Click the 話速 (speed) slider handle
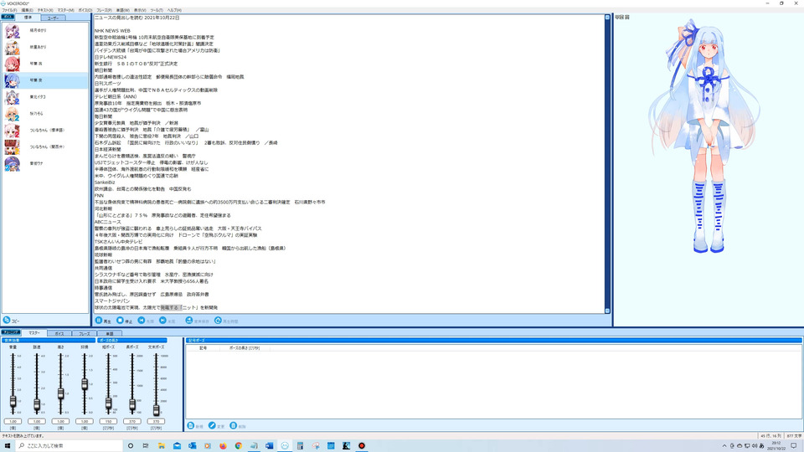This screenshot has width=804, height=452. 37,405
